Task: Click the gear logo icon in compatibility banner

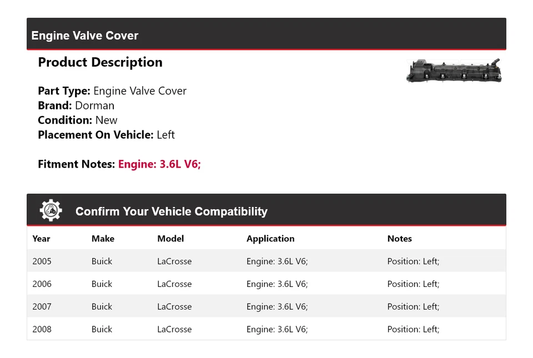Action: click(51, 209)
